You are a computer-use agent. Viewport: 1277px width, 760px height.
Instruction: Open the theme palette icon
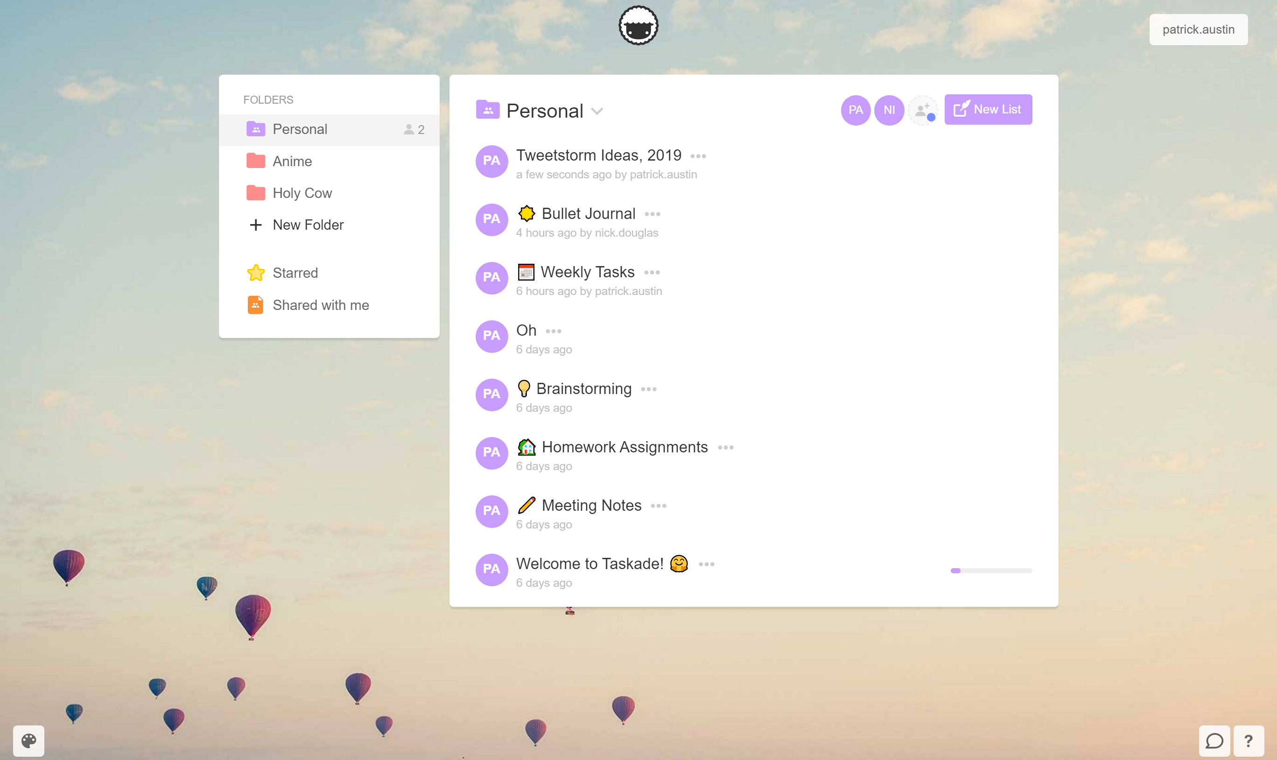28,740
